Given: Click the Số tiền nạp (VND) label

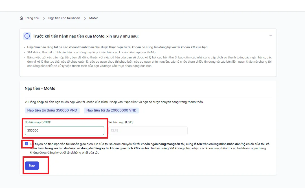Looking at the screenshot, I should (38, 122).
